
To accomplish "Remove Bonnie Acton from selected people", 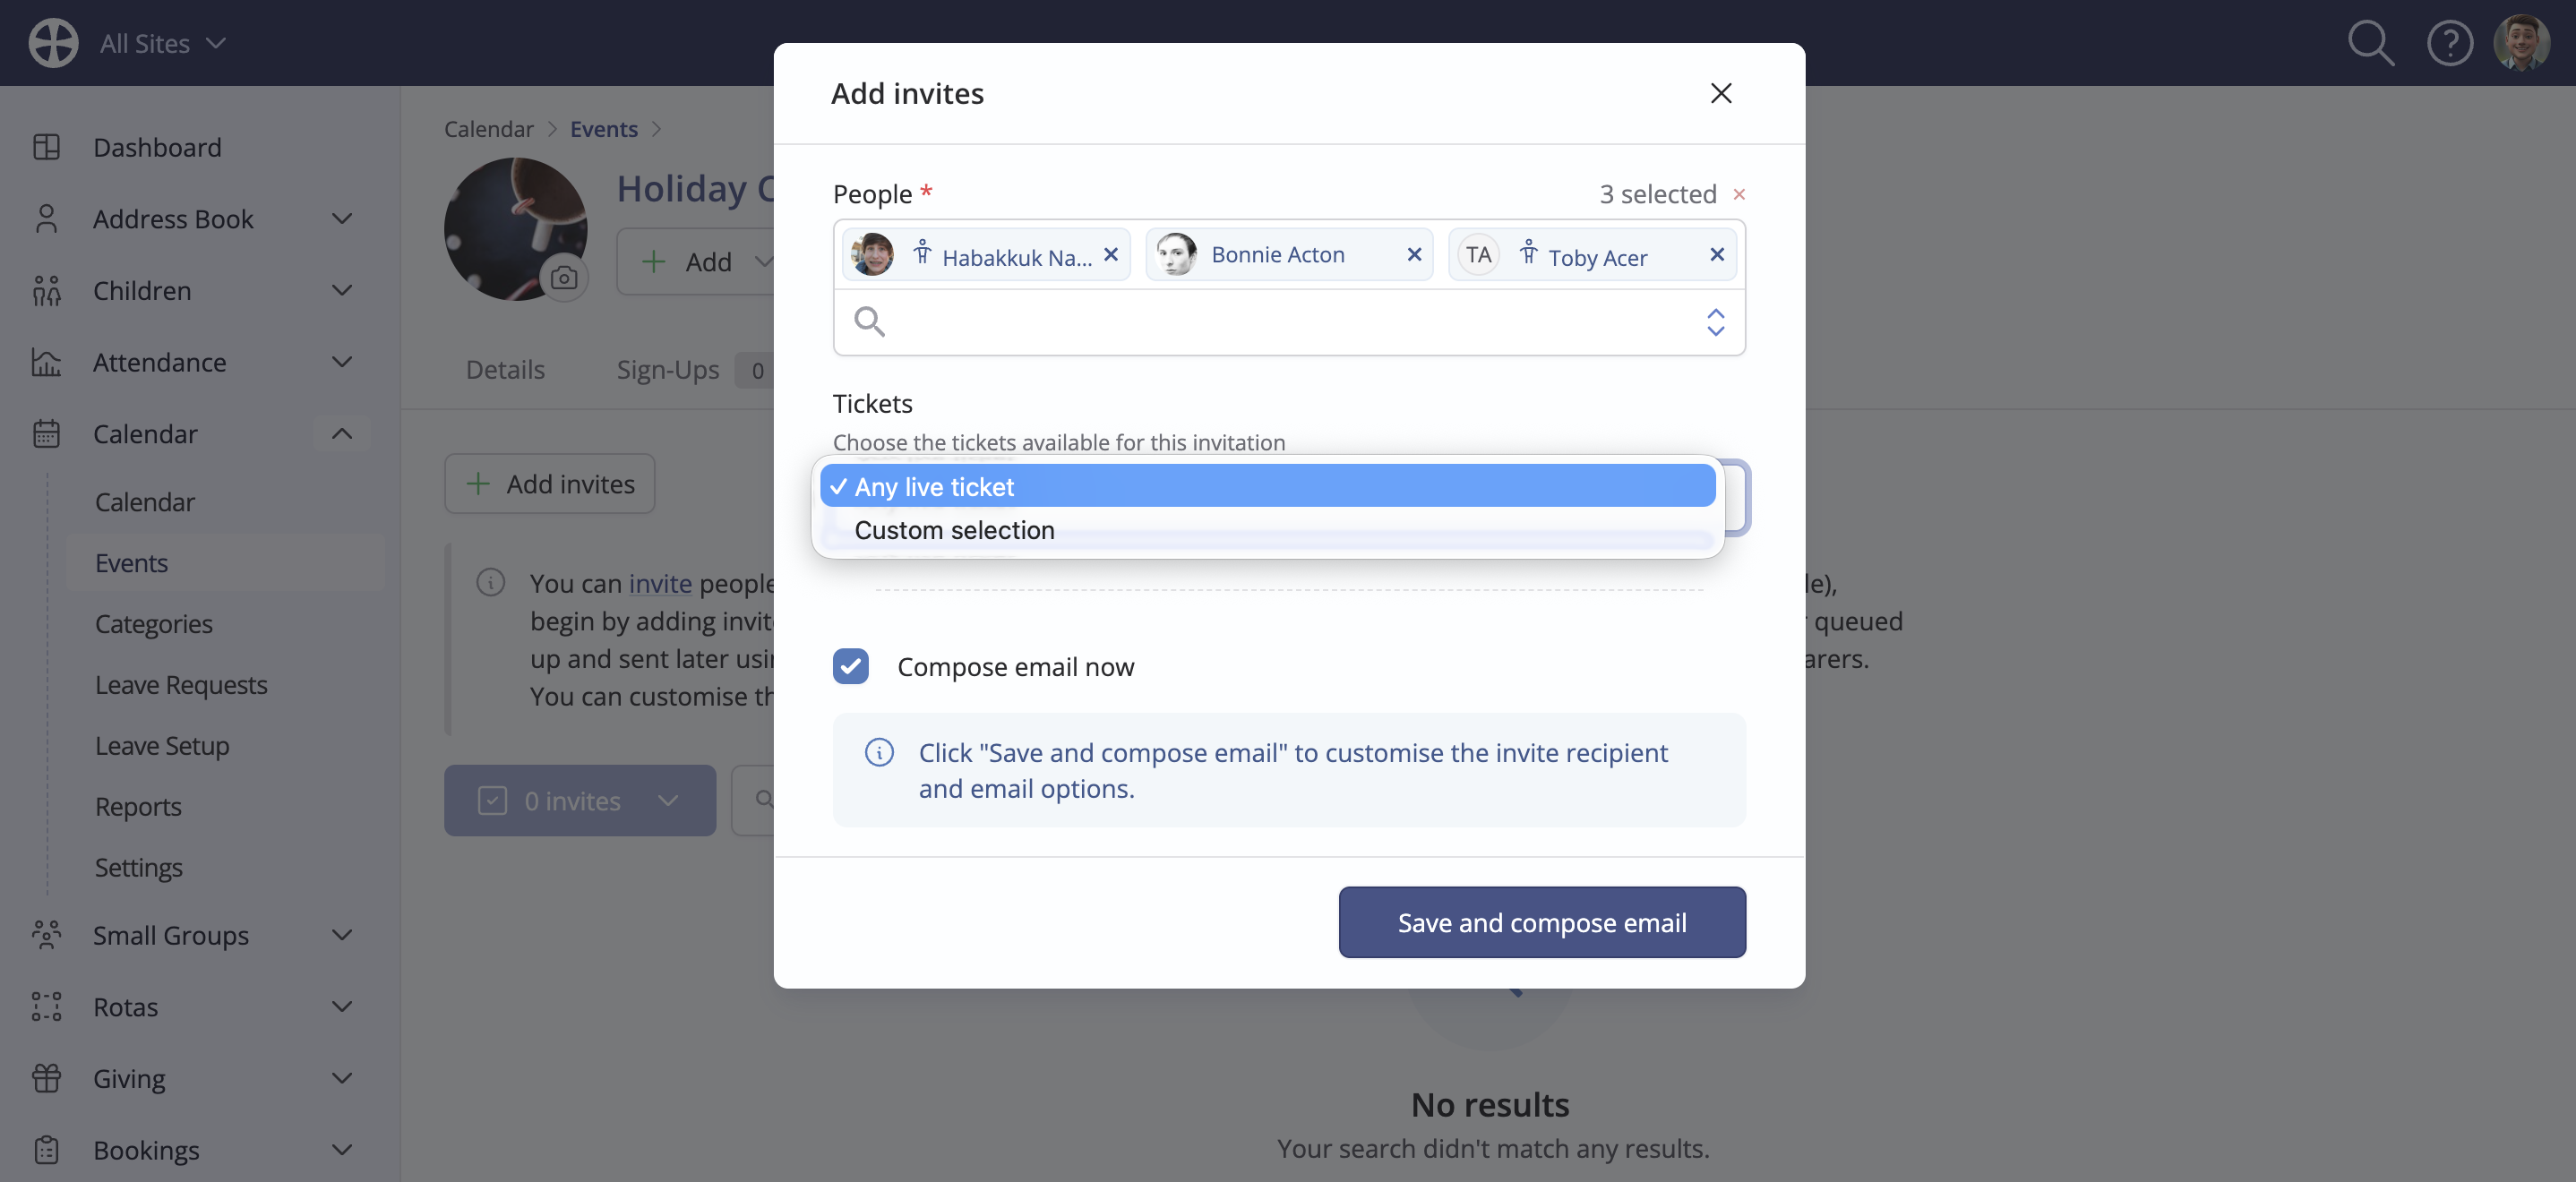I will [x=1414, y=255].
